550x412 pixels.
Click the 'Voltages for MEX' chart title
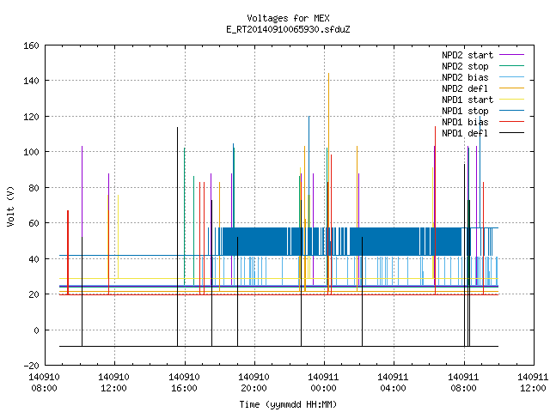coord(288,18)
